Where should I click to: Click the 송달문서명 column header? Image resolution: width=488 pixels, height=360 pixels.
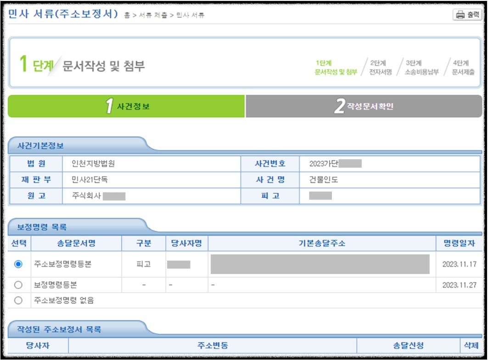pyautogui.click(x=76, y=243)
